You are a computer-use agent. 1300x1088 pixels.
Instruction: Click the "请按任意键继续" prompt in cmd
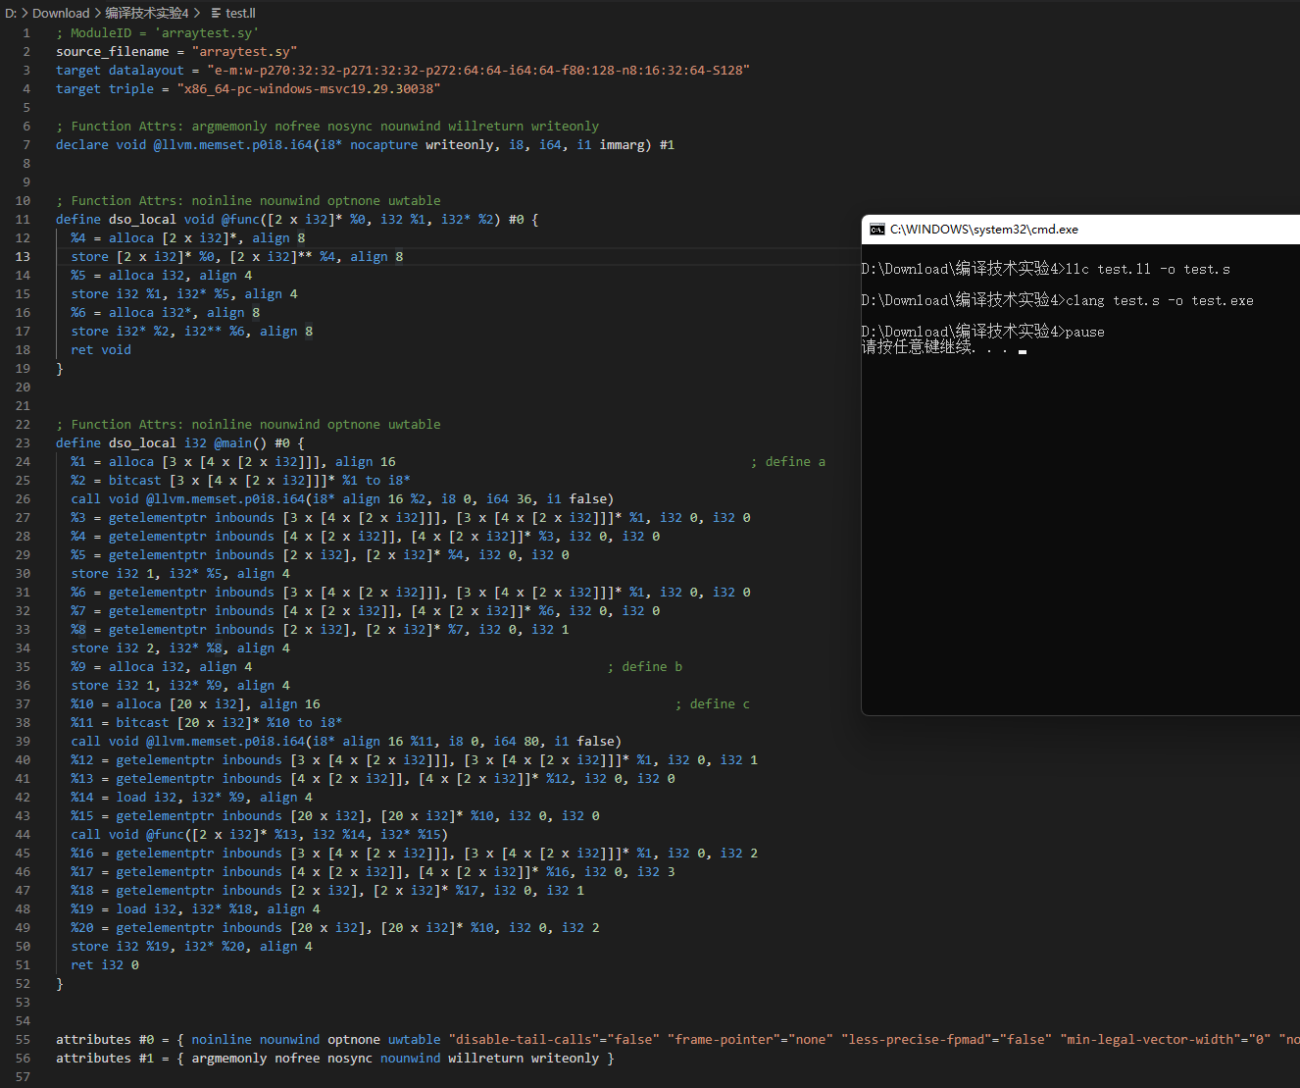click(x=917, y=347)
